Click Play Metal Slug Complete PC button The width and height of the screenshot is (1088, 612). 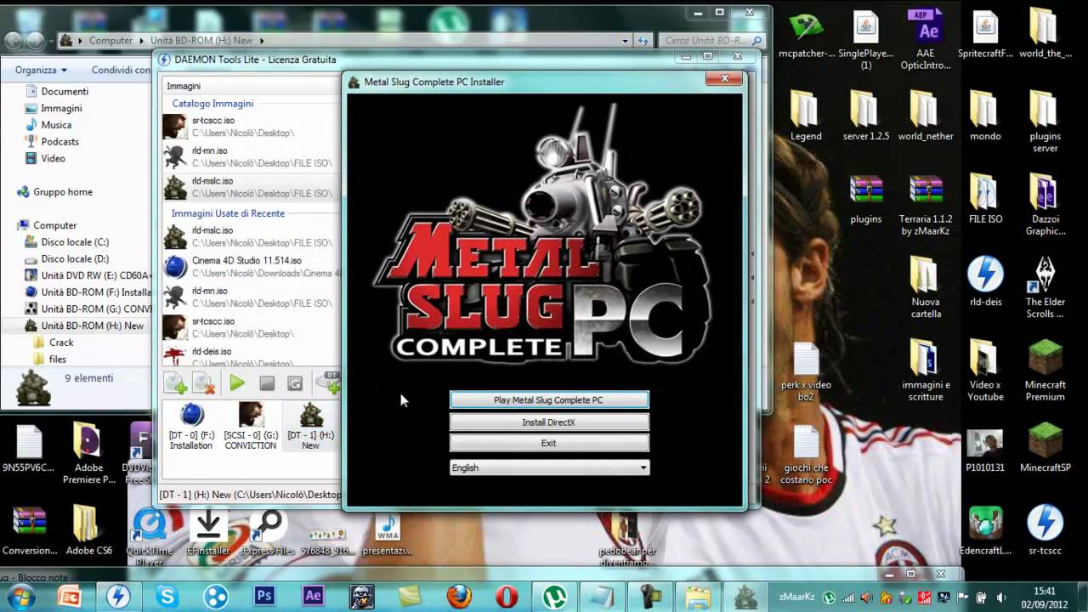(548, 399)
